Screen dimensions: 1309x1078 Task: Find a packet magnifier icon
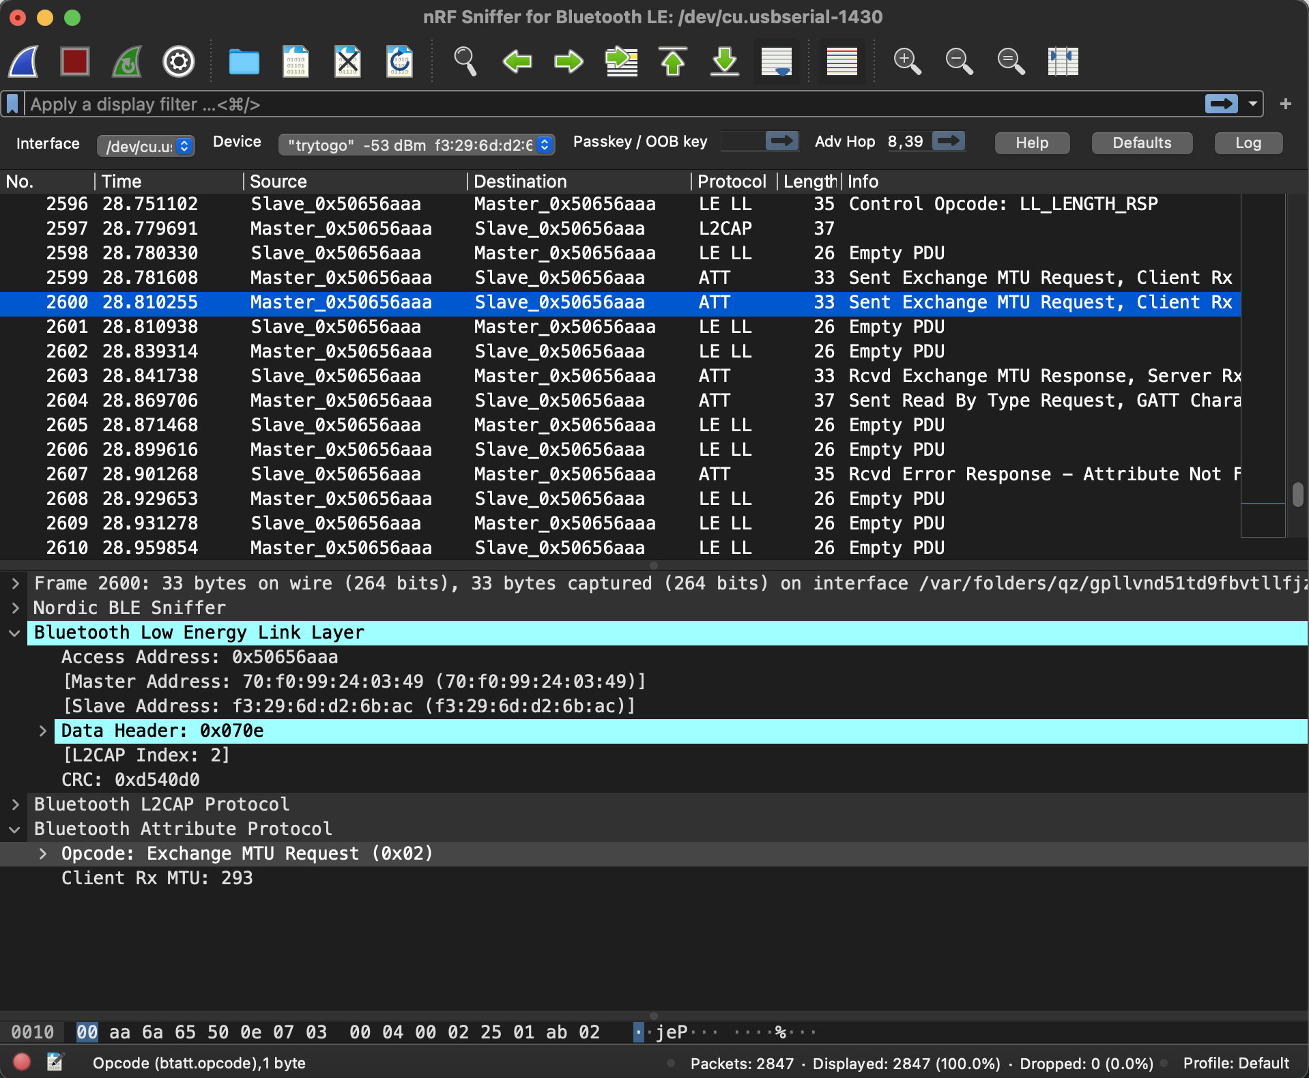465,61
